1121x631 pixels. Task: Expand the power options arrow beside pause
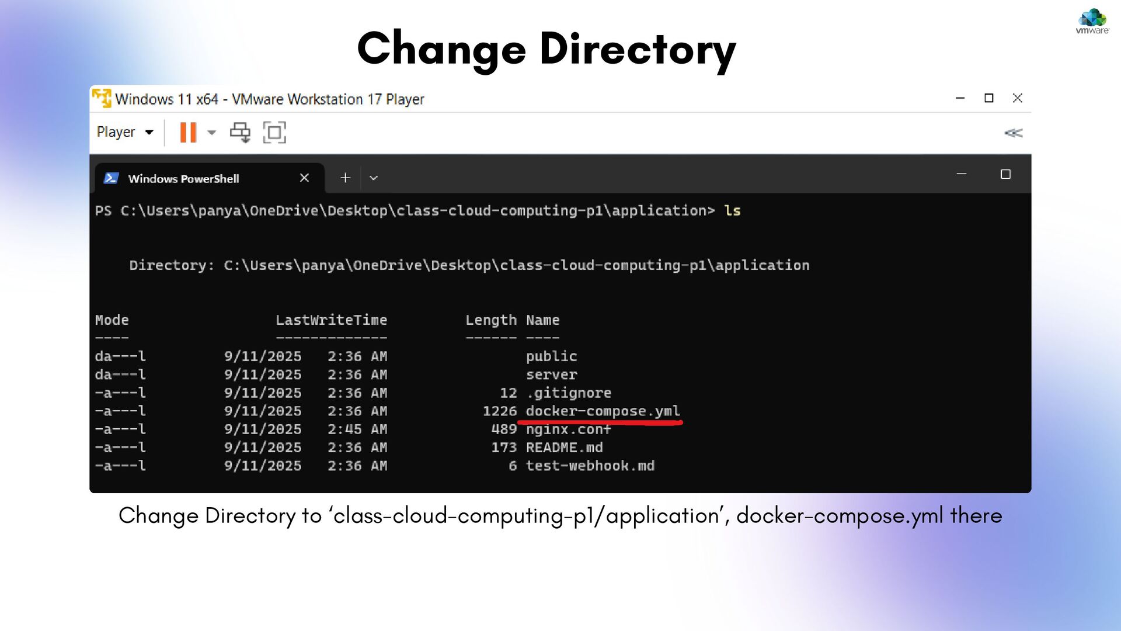tap(212, 133)
